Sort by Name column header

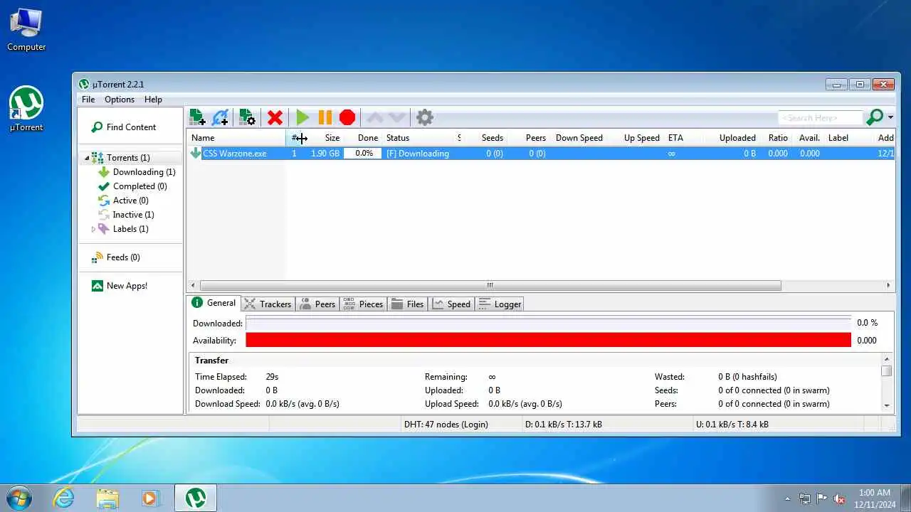coord(236,138)
